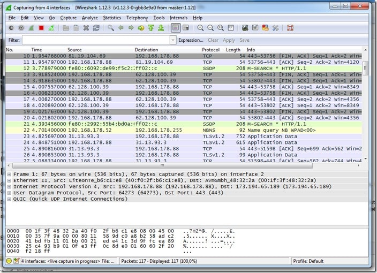Open the File menu
The image size is (377, 273).
12,18
